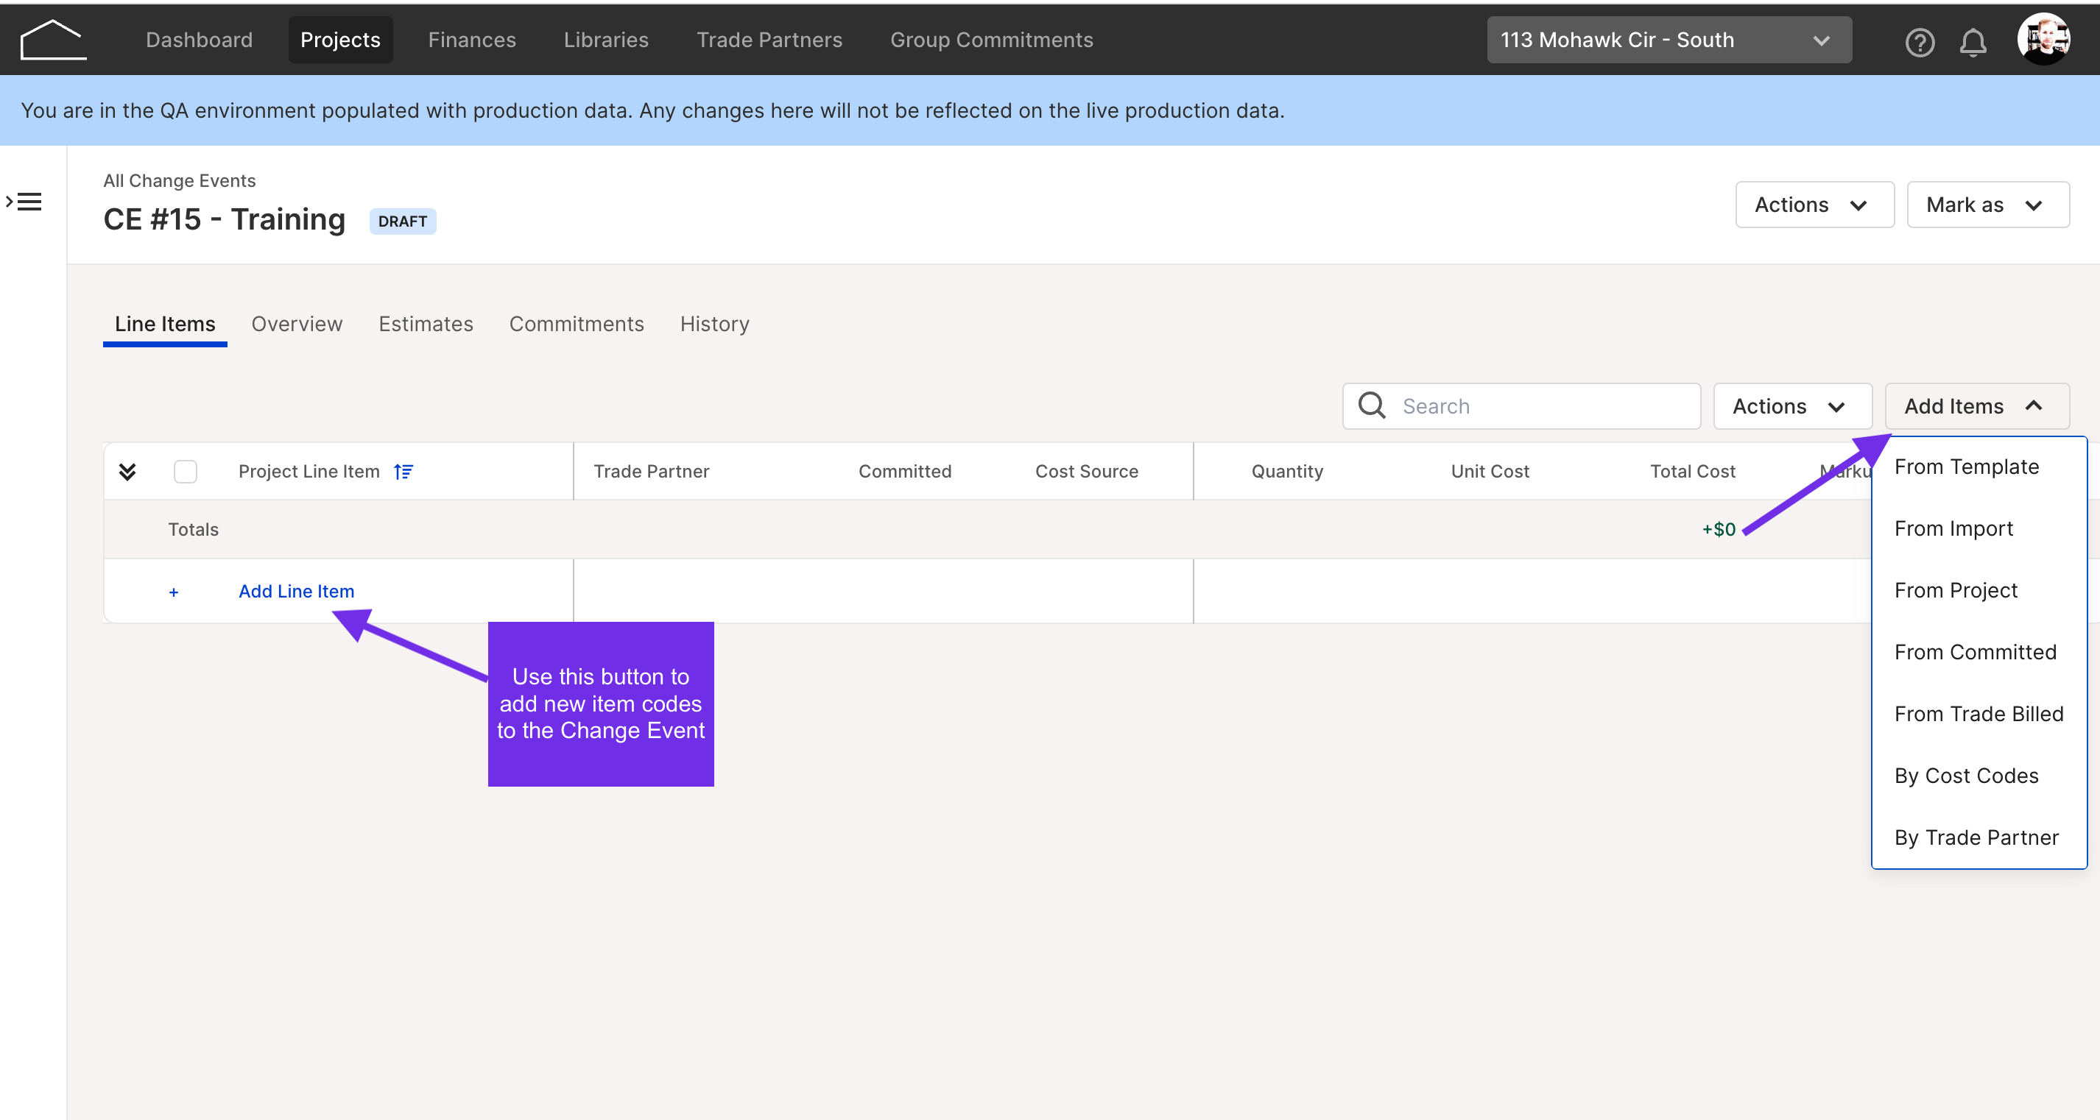Image resolution: width=2100 pixels, height=1120 pixels.
Task: Switch to the Estimates tab
Action: pyautogui.click(x=426, y=325)
